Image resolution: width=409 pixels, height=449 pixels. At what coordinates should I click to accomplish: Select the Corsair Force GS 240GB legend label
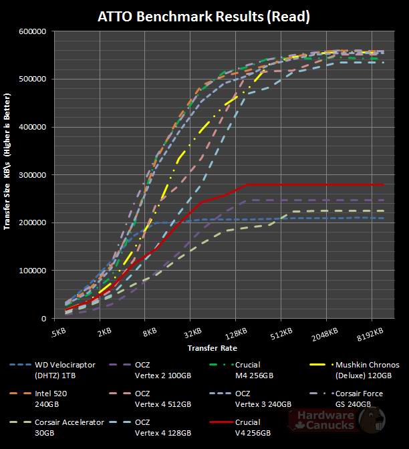(363, 398)
